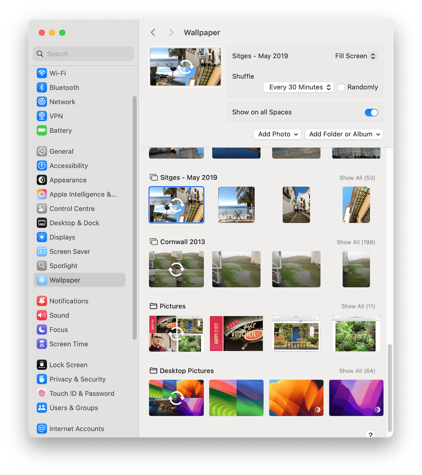The image size is (422, 475).
Task: Click the Lock Screen icon
Action: (x=42, y=365)
